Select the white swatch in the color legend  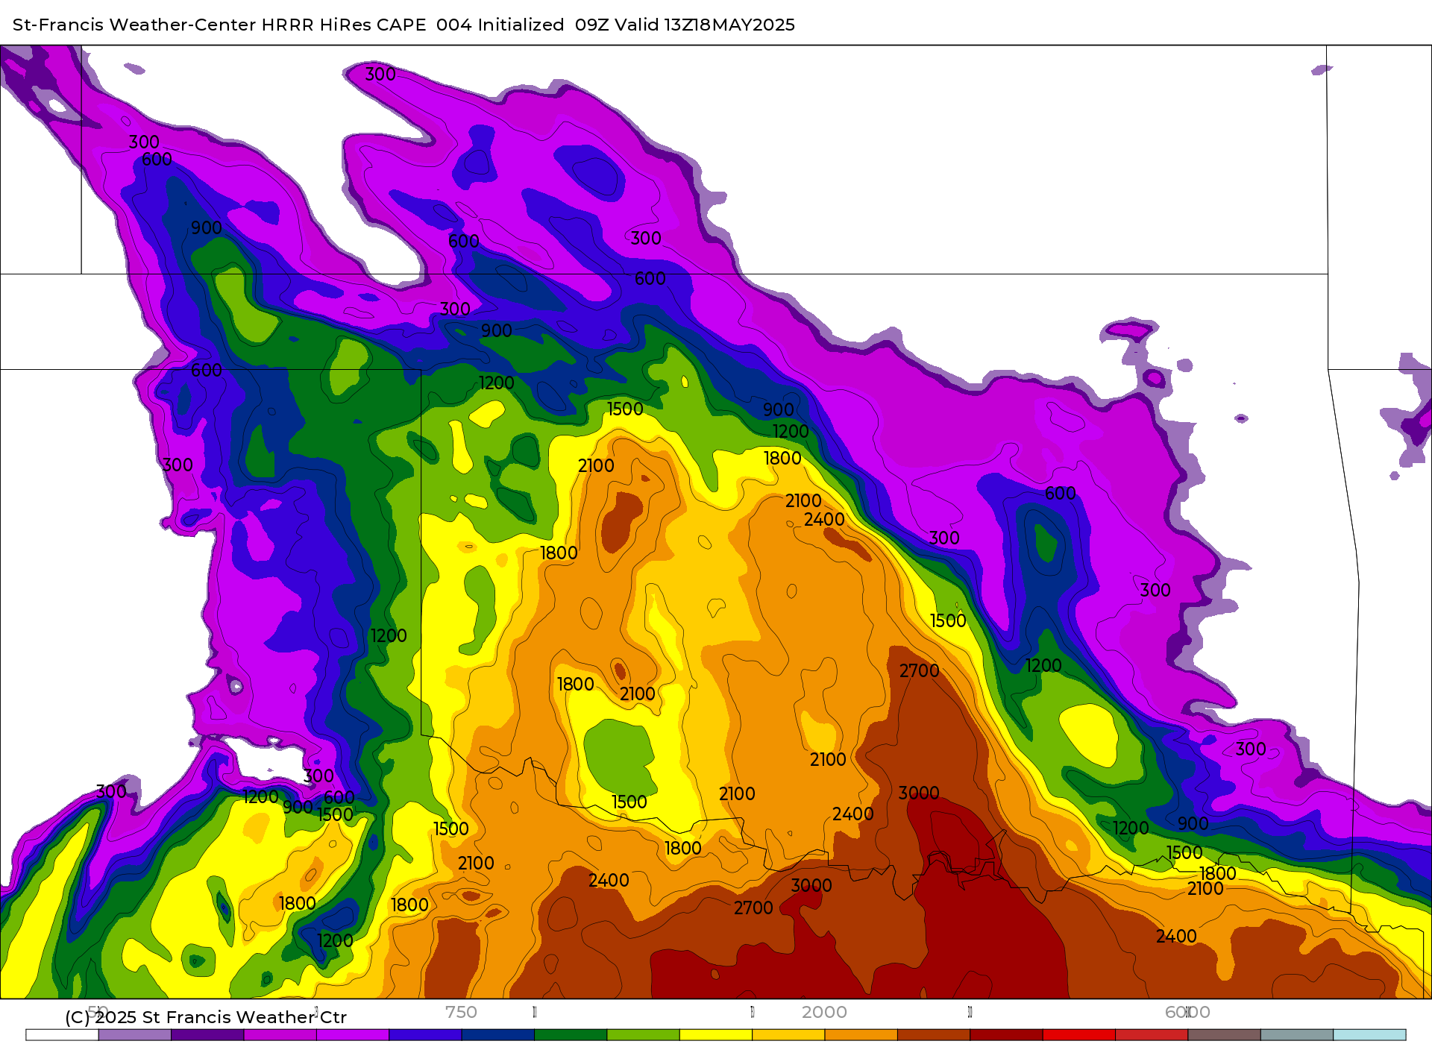(x=62, y=1035)
